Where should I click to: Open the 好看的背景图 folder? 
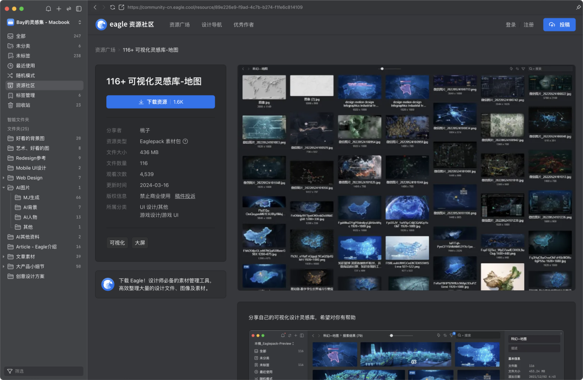coord(44,138)
